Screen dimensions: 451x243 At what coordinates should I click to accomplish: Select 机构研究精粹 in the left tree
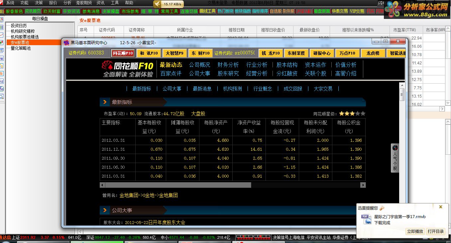tap(23, 31)
